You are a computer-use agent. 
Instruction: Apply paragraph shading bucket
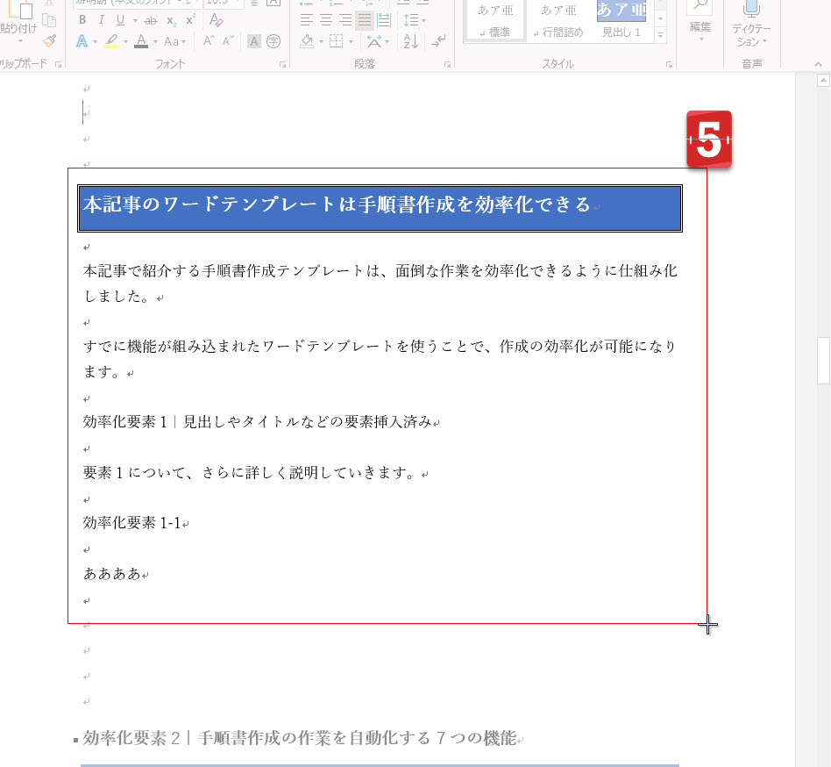(308, 41)
